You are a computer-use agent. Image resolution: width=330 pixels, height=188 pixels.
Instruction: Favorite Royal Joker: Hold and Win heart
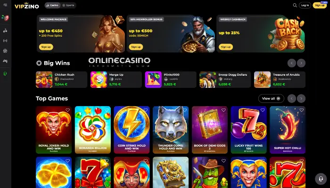67,110
